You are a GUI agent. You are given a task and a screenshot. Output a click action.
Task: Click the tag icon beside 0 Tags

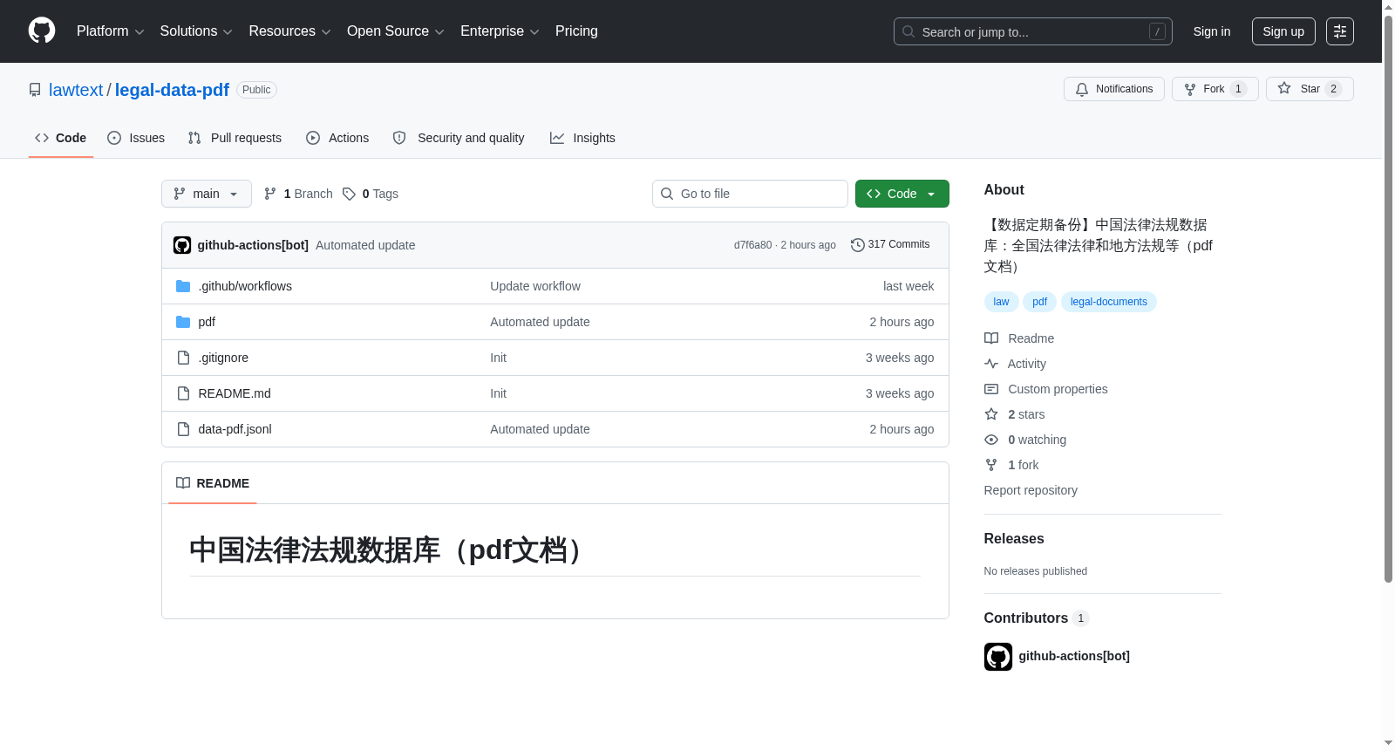349,194
